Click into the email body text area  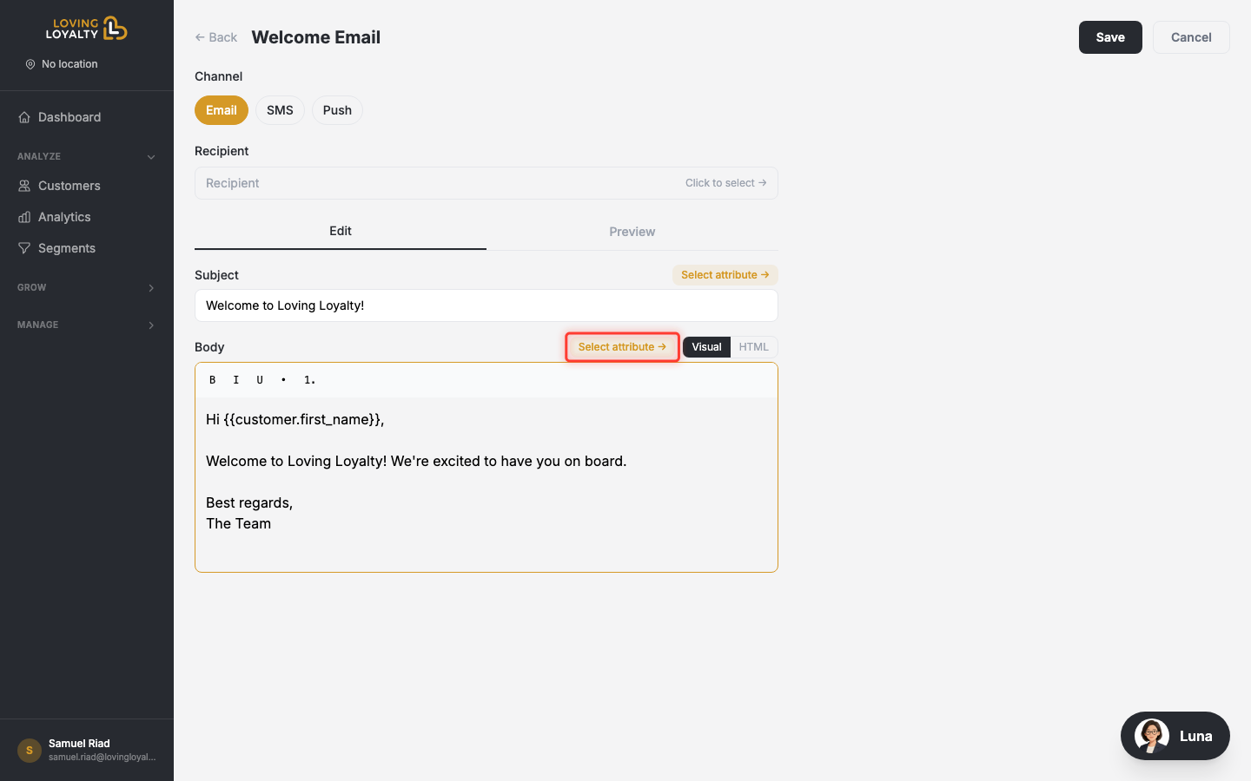[x=486, y=484]
